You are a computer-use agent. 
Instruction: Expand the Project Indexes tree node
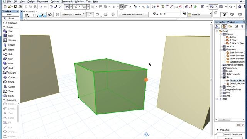click(x=220, y=90)
